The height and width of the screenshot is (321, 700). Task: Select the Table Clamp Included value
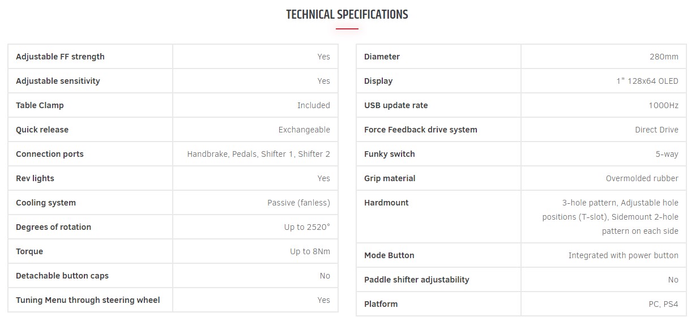coord(314,105)
